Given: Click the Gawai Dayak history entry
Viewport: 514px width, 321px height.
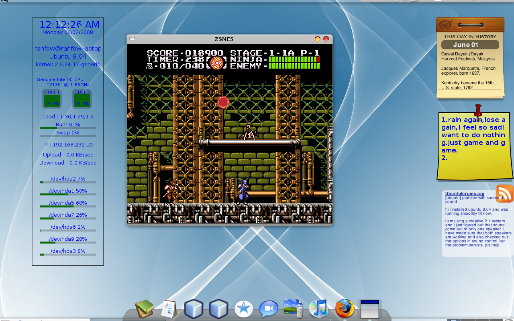Looking at the screenshot, I should click(x=469, y=56).
